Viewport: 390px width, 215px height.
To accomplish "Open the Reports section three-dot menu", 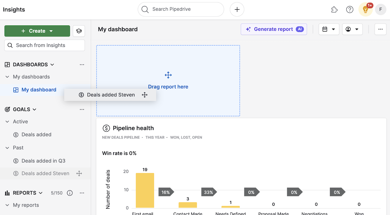I will [x=82, y=193].
